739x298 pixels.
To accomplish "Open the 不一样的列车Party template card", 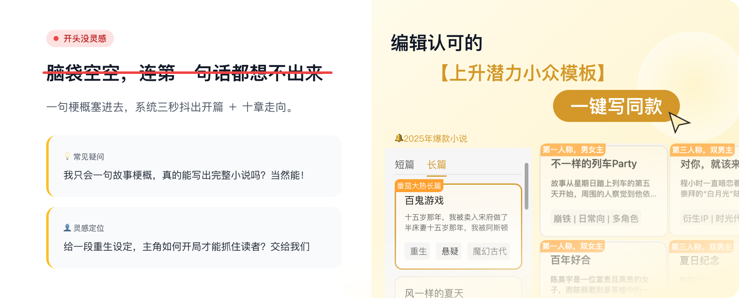I will pyautogui.click(x=604, y=191).
